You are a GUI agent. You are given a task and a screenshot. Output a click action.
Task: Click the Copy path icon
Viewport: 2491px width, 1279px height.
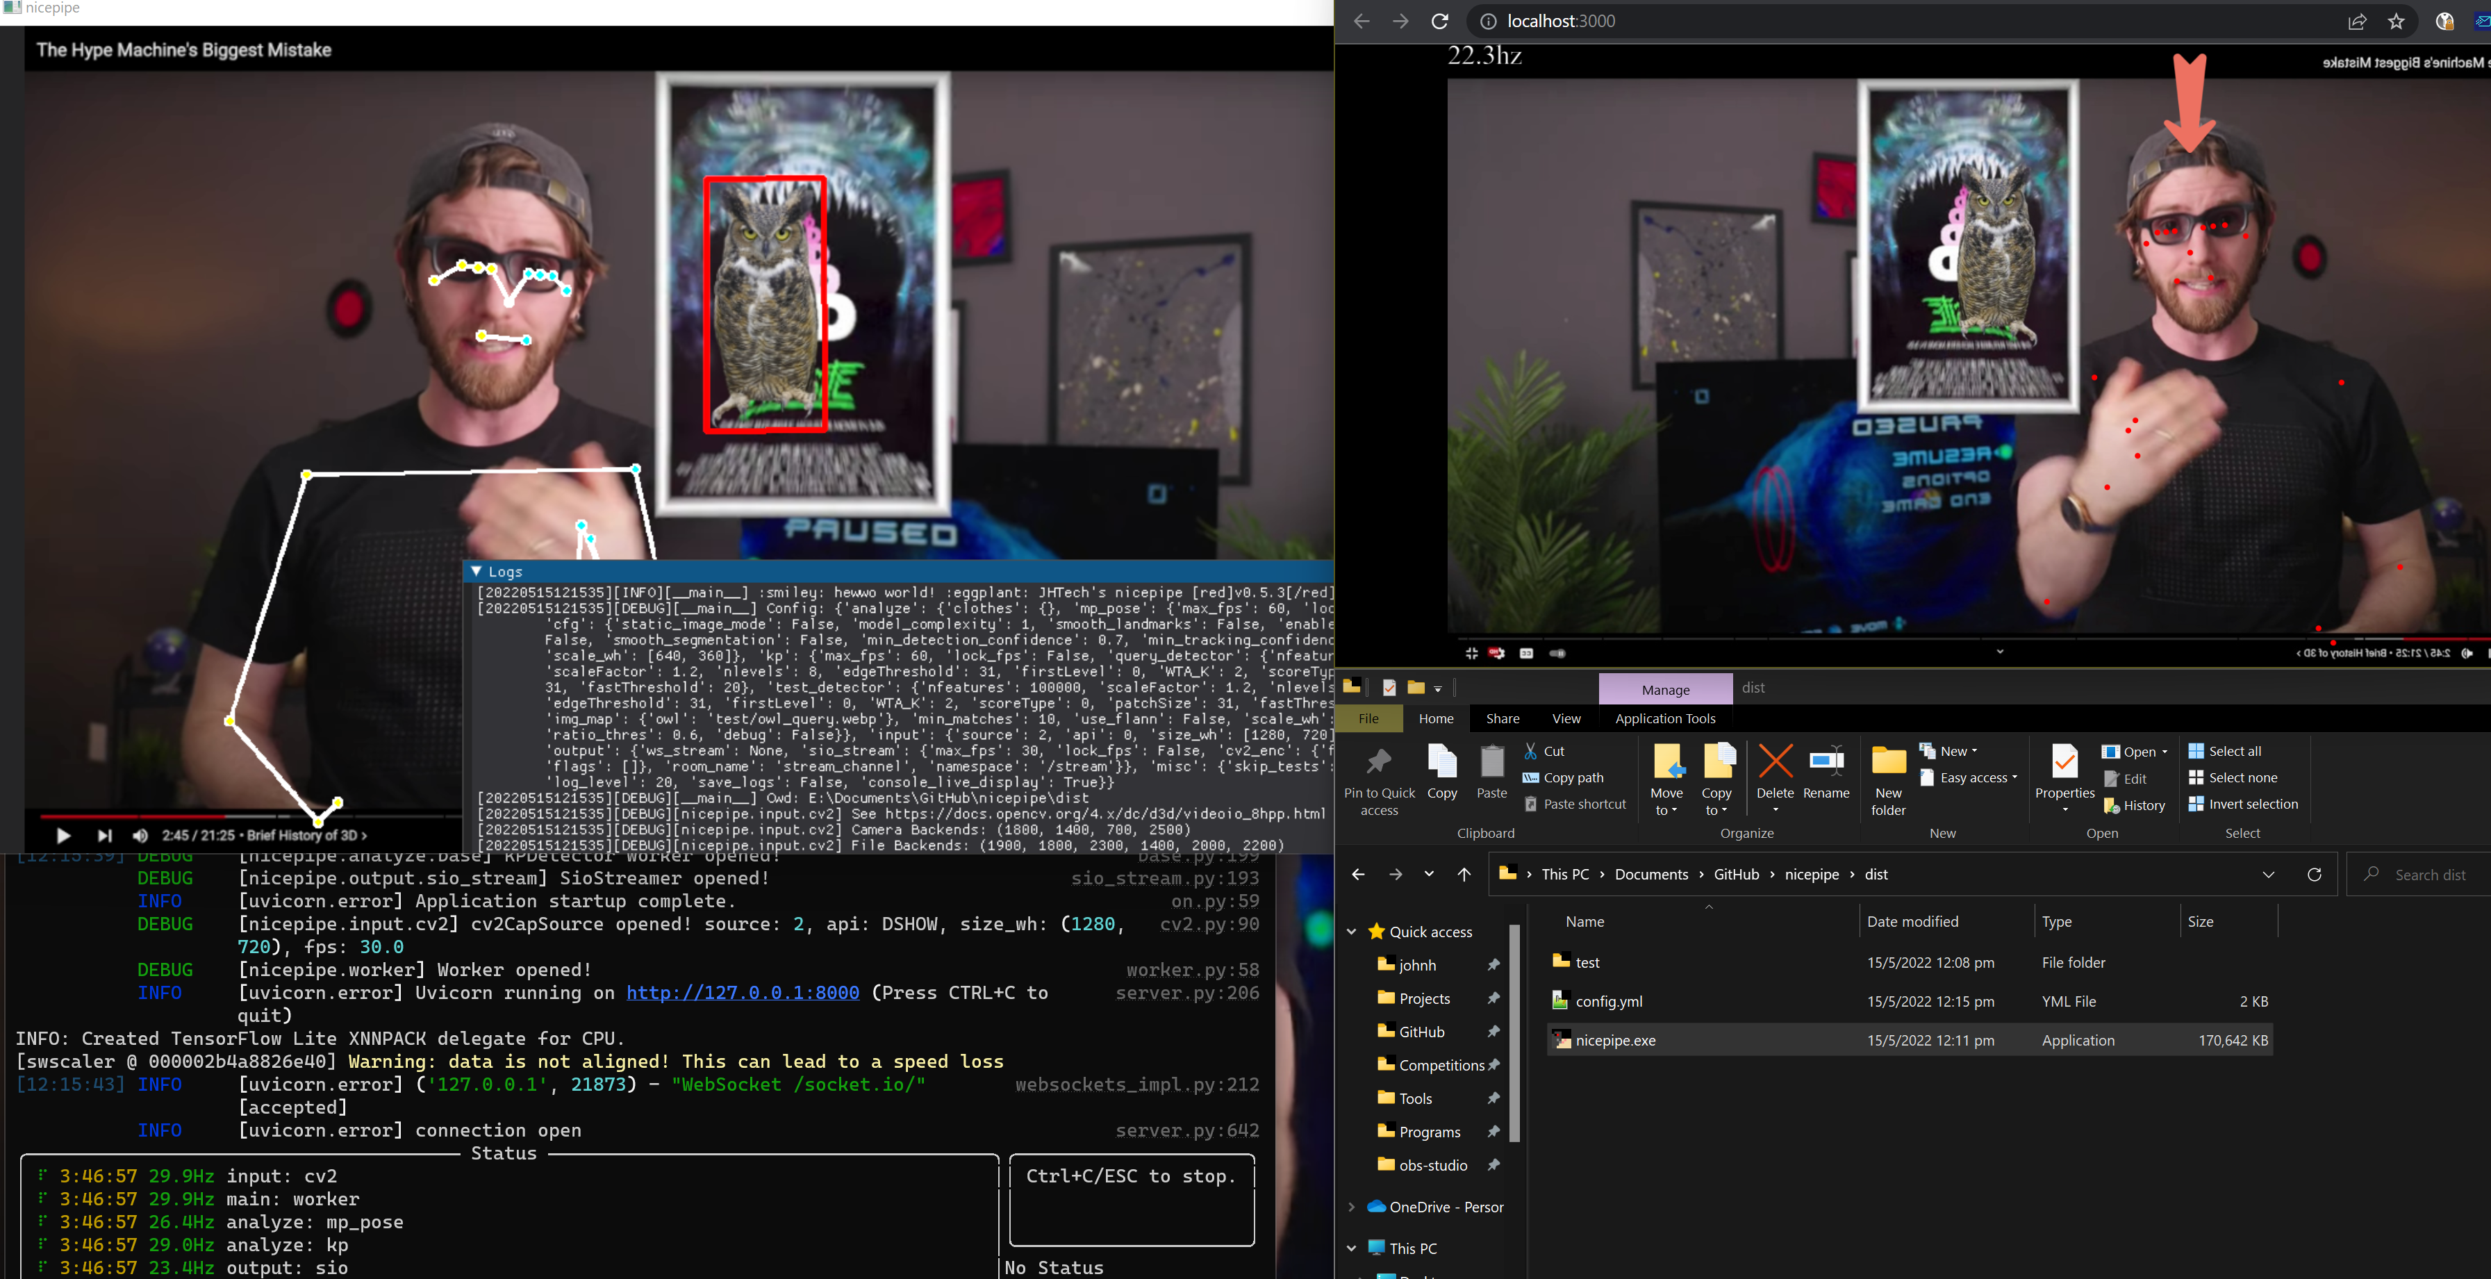point(1531,778)
